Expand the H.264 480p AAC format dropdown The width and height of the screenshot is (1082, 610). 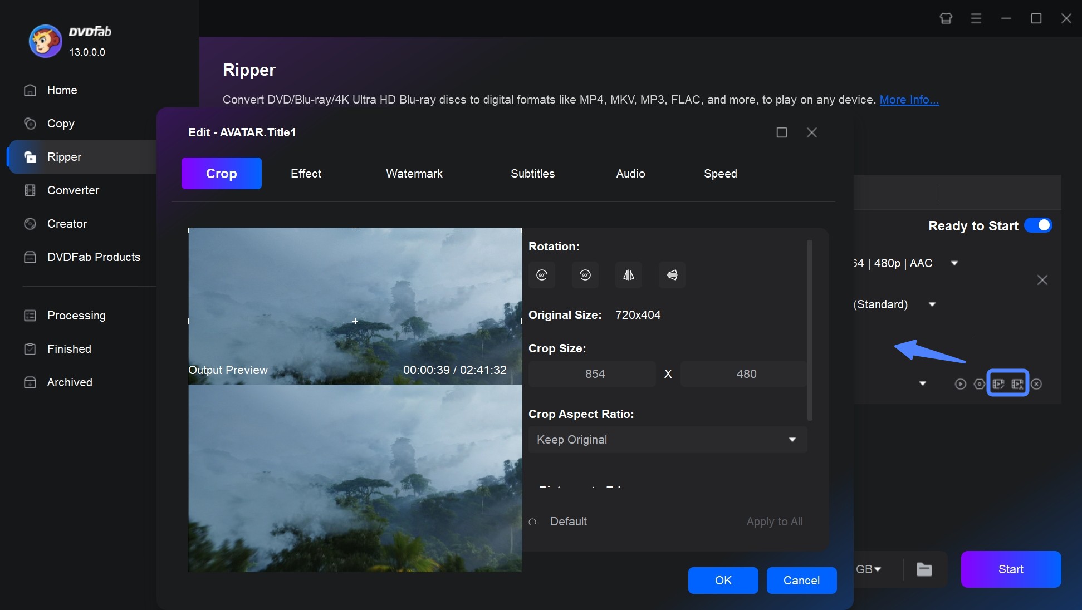click(x=954, y=263)
